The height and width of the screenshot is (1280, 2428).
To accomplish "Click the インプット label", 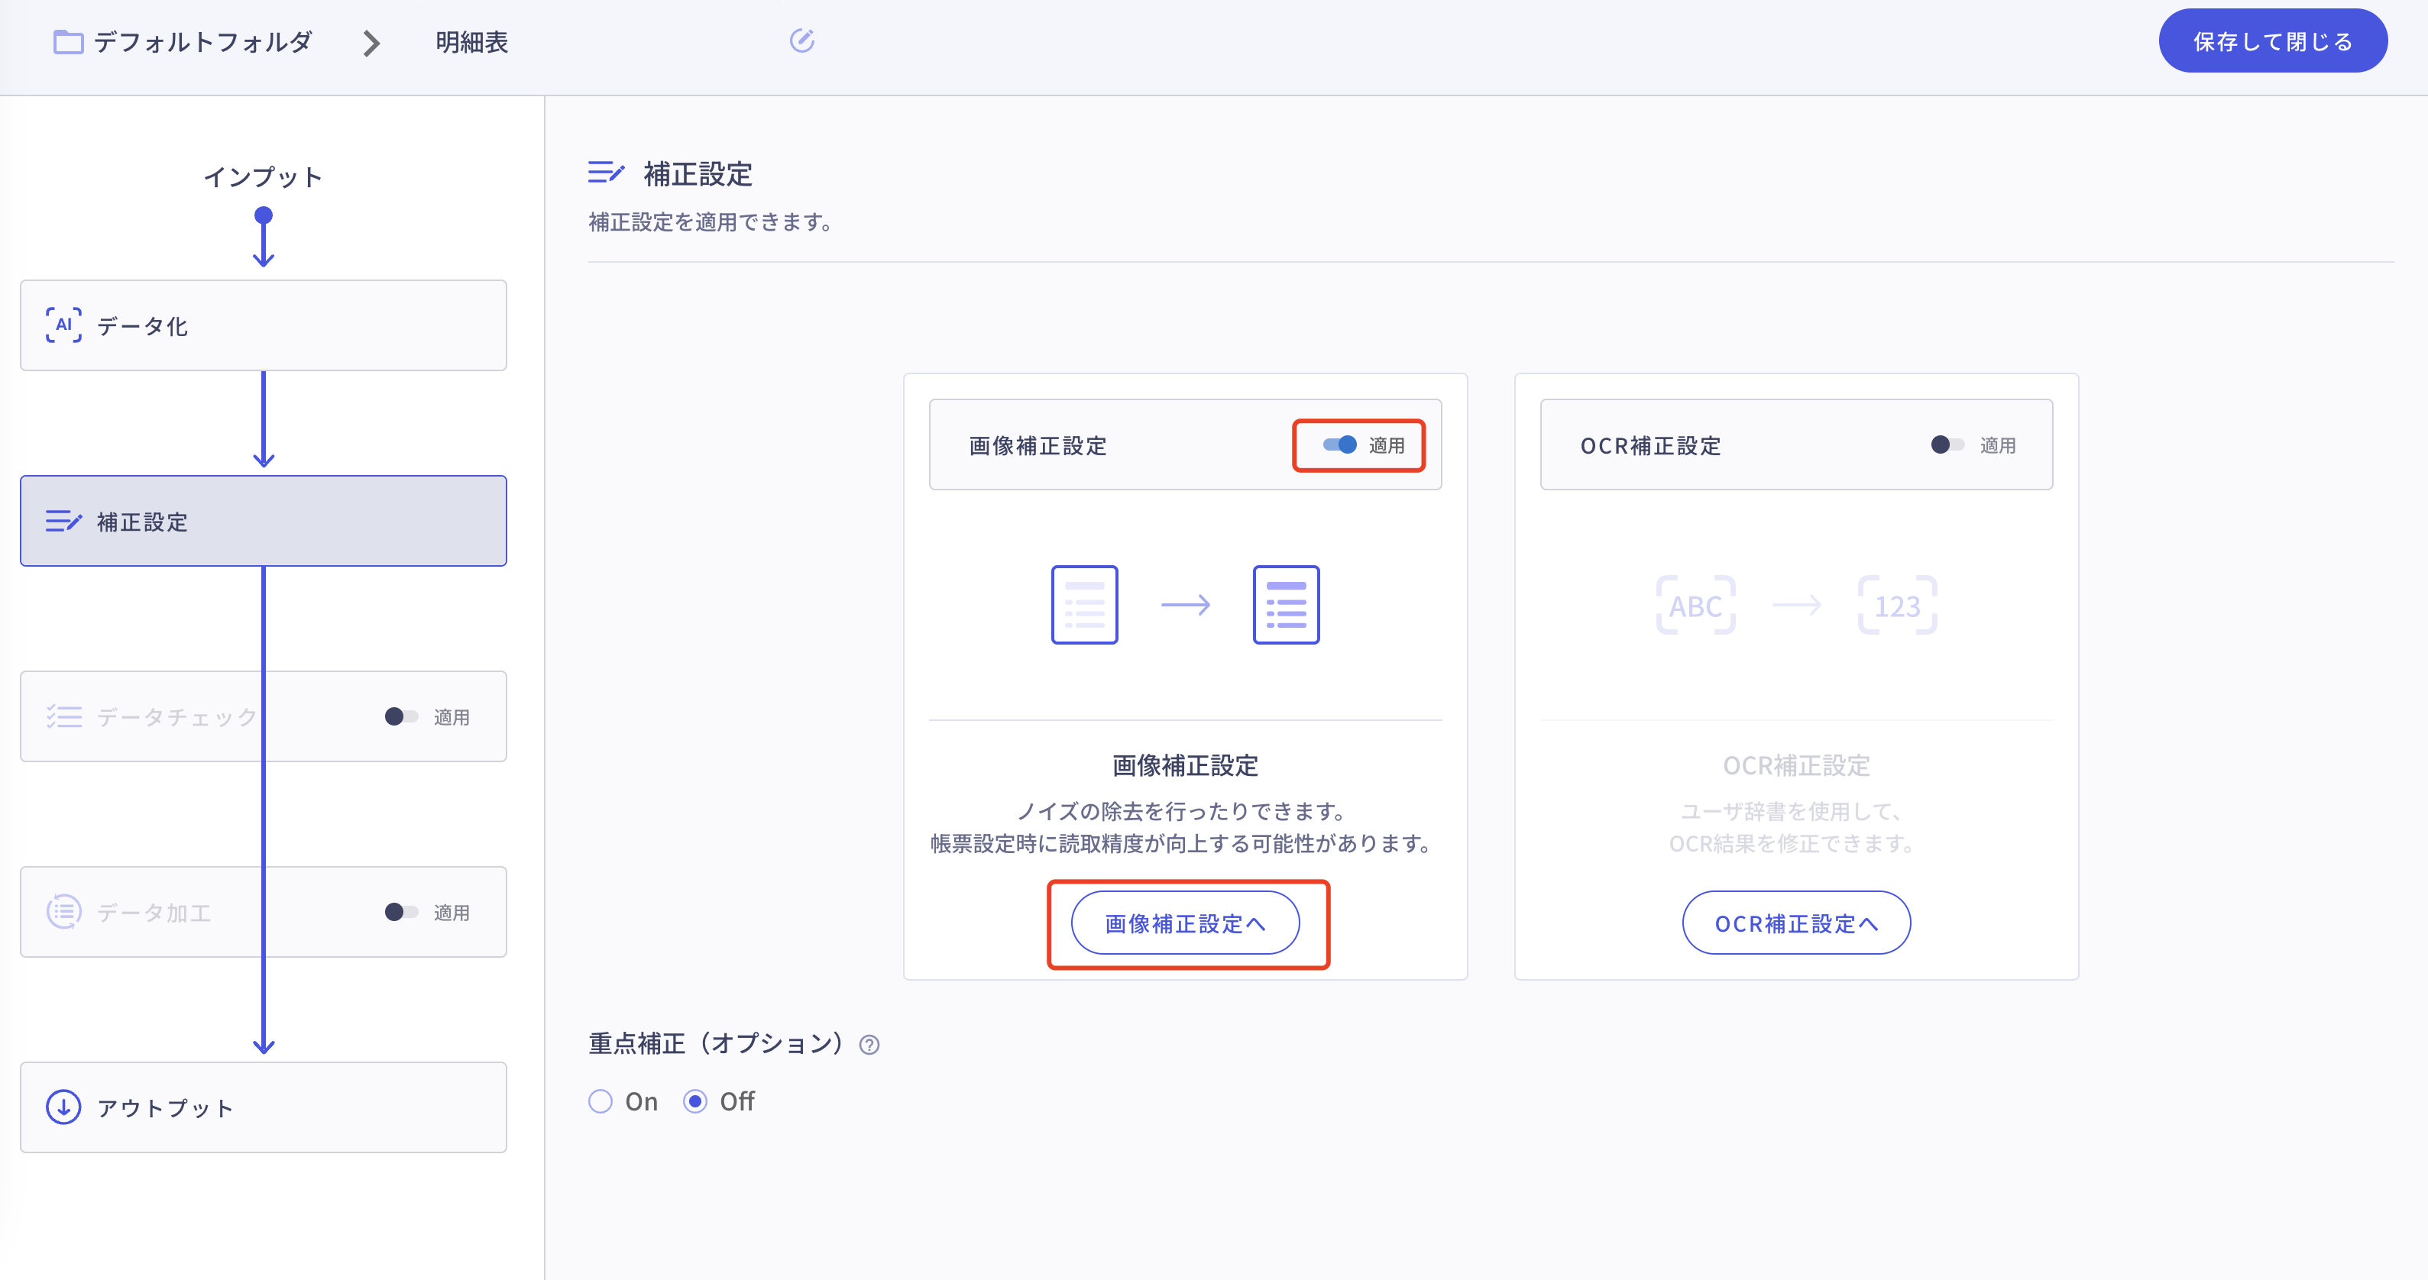I will (263, 176).
